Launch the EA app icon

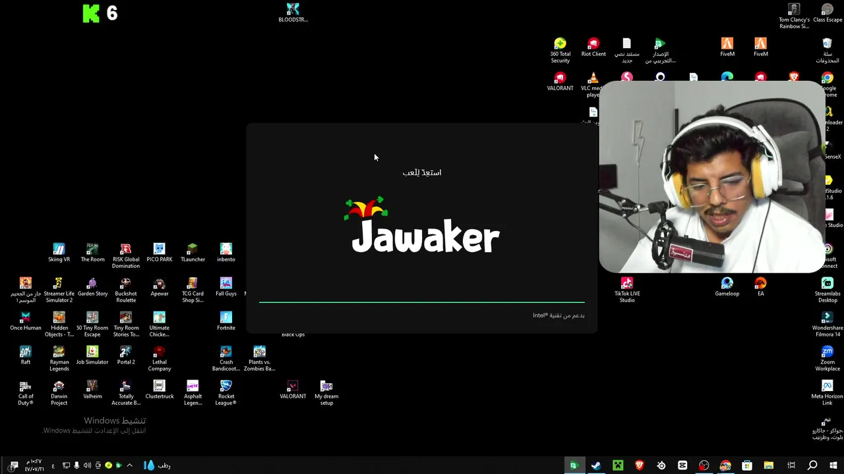point(761,286)
